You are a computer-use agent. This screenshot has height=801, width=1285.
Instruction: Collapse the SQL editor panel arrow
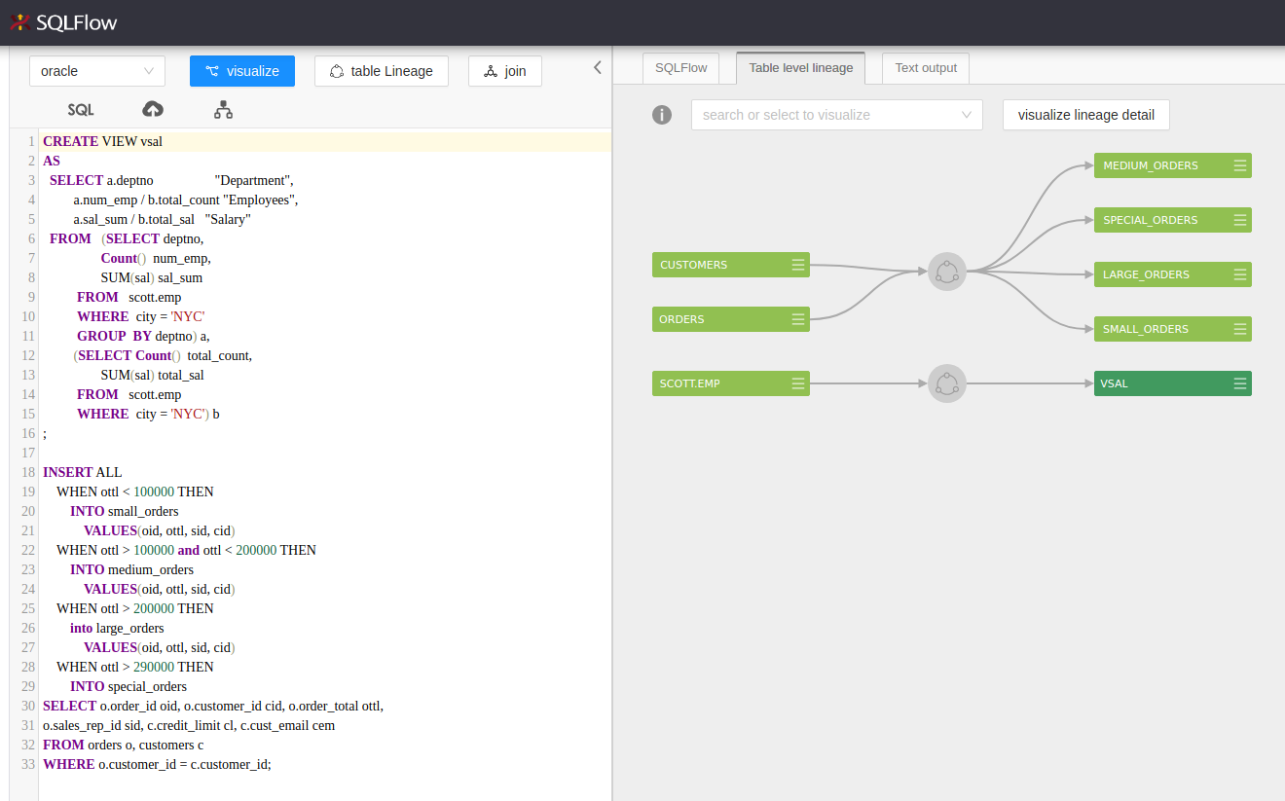point(598,67)
